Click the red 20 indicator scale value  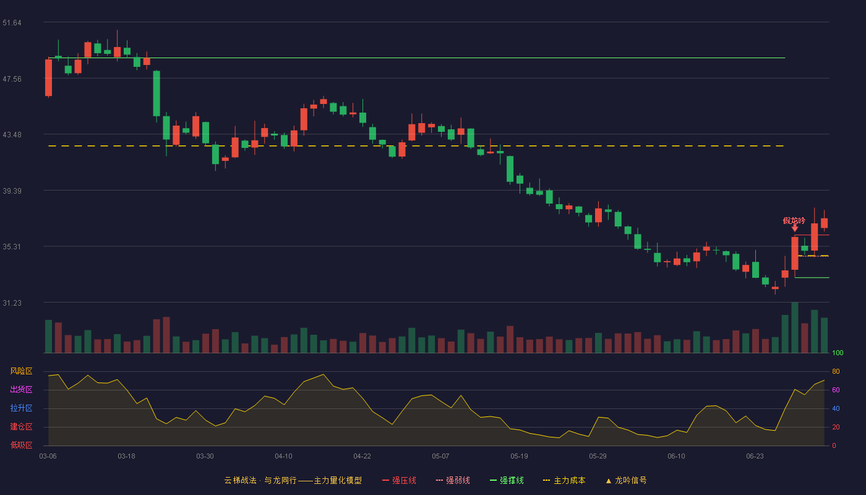click(836, 427)
